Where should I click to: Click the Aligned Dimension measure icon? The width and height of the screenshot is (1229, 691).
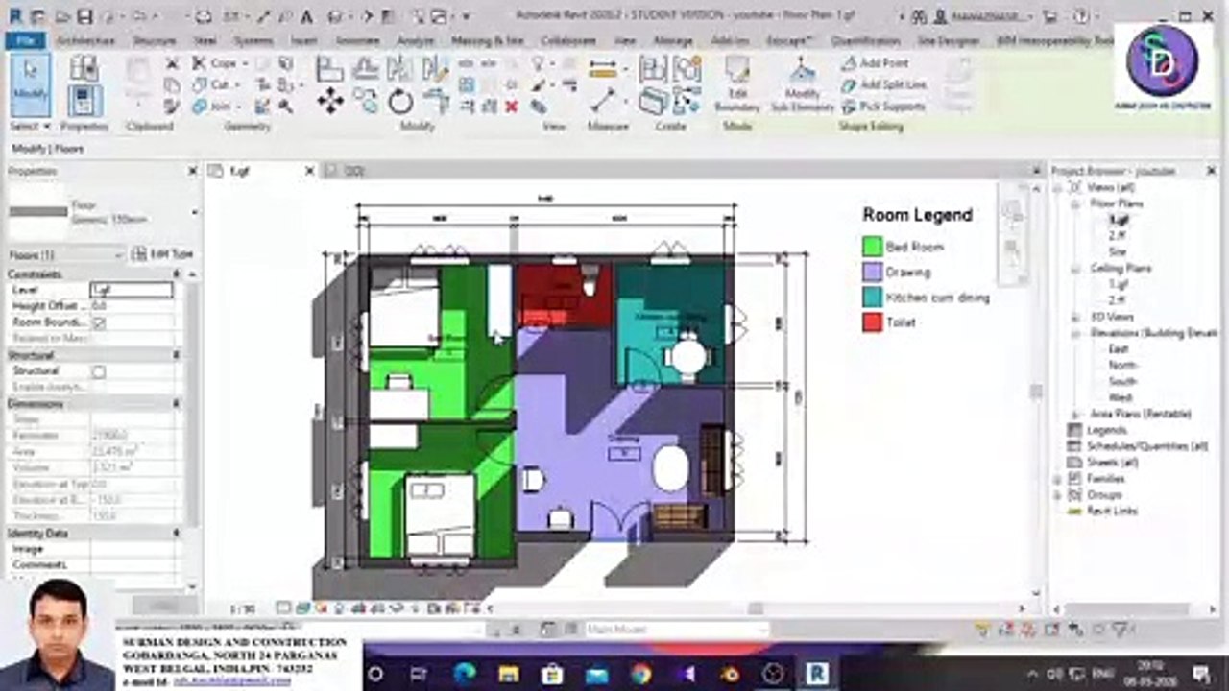pyautogui.click(x=603, y=68)
